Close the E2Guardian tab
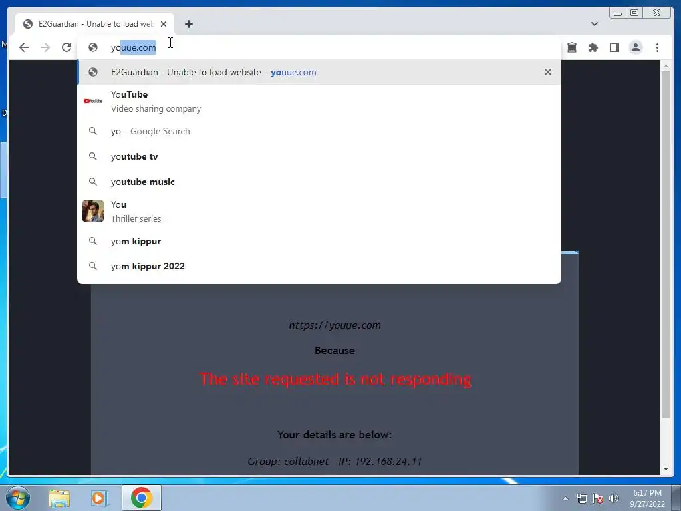Screen dimensions: 681x511 point(164,24)
